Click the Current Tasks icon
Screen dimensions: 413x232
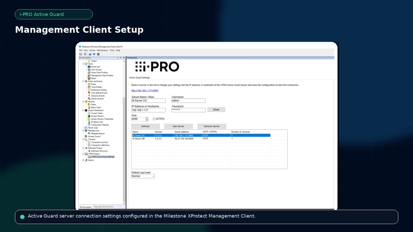89,113
